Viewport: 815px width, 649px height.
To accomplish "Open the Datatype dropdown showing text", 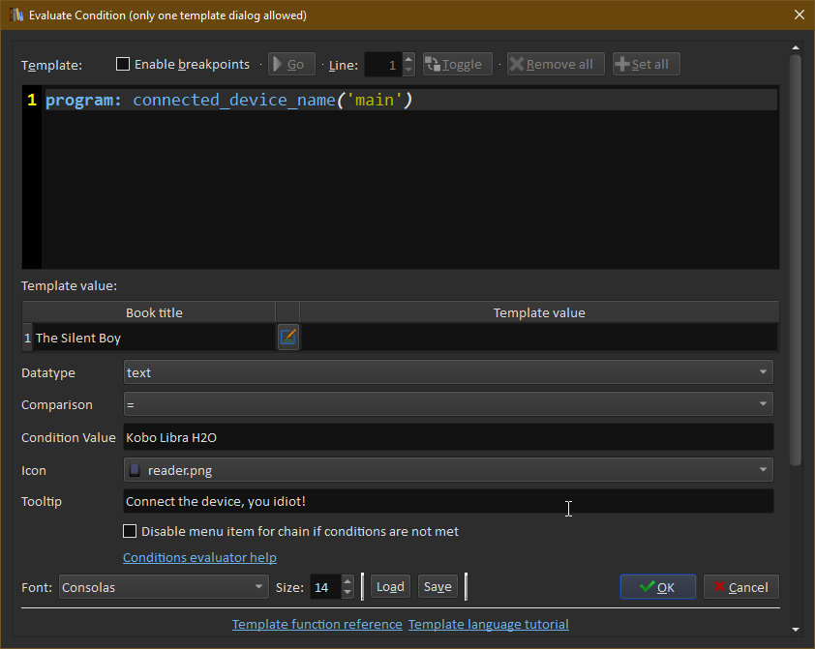I will pyautogui.click(x=448, y=372).
